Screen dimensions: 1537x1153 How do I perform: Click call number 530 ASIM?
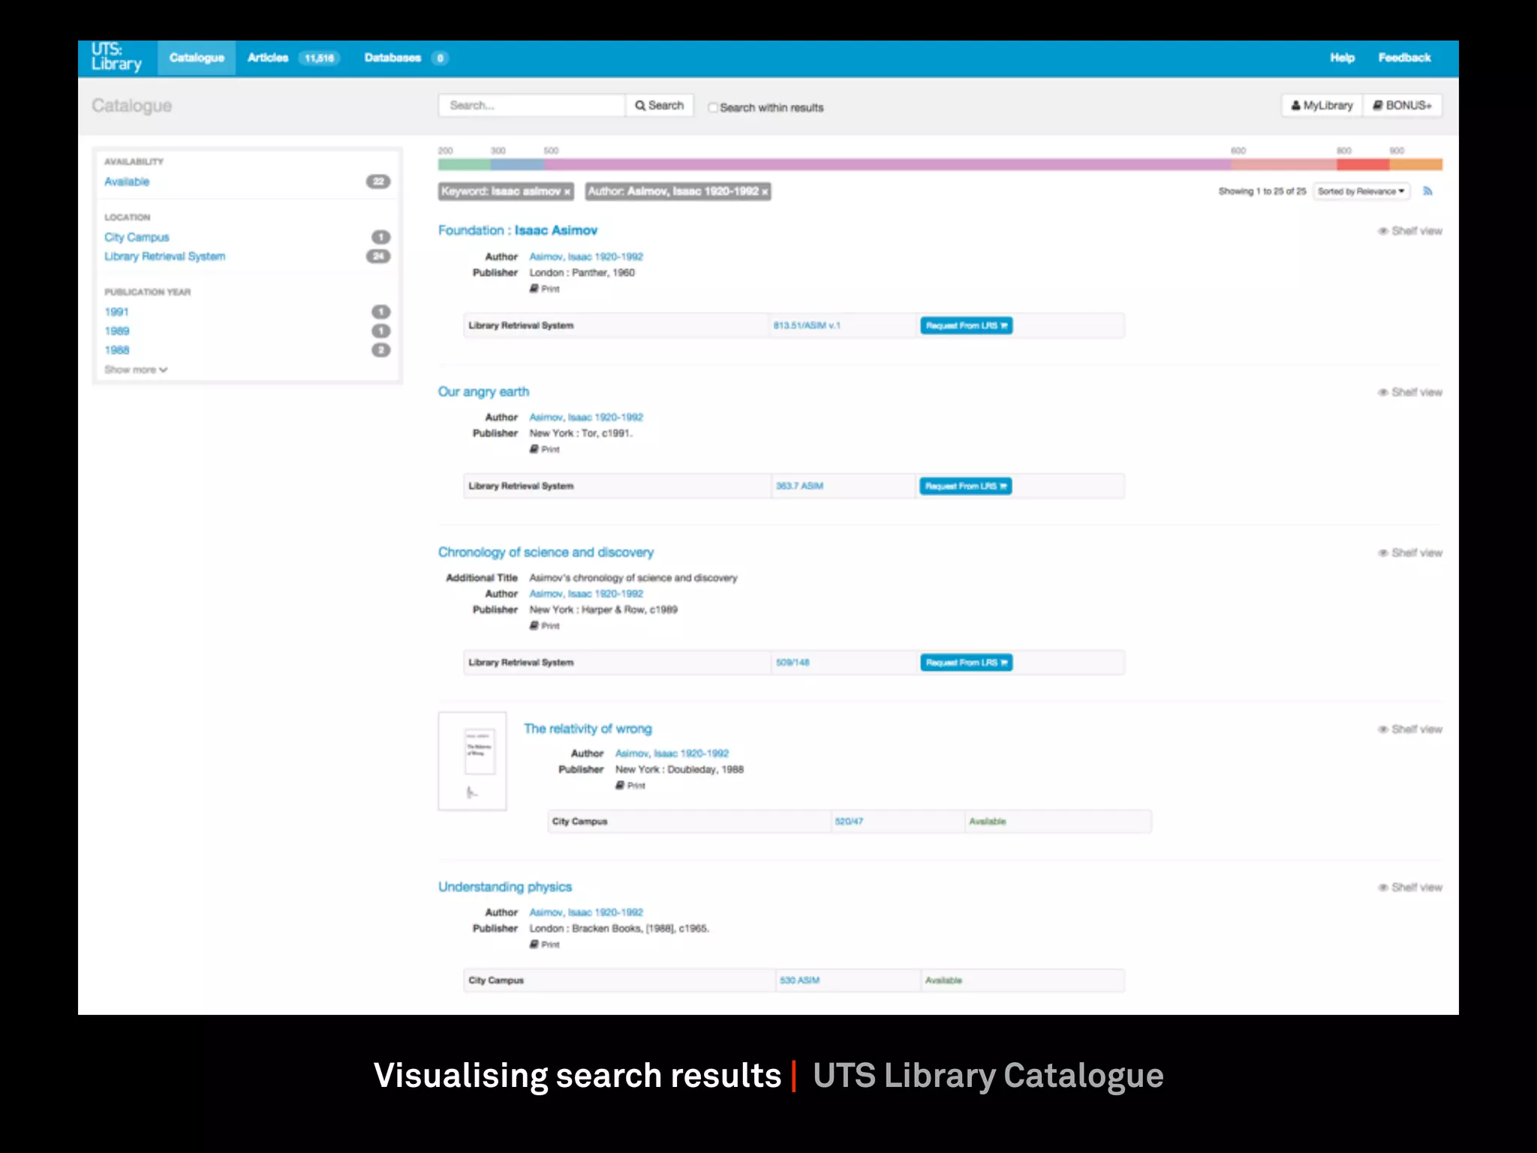point(799,981)
